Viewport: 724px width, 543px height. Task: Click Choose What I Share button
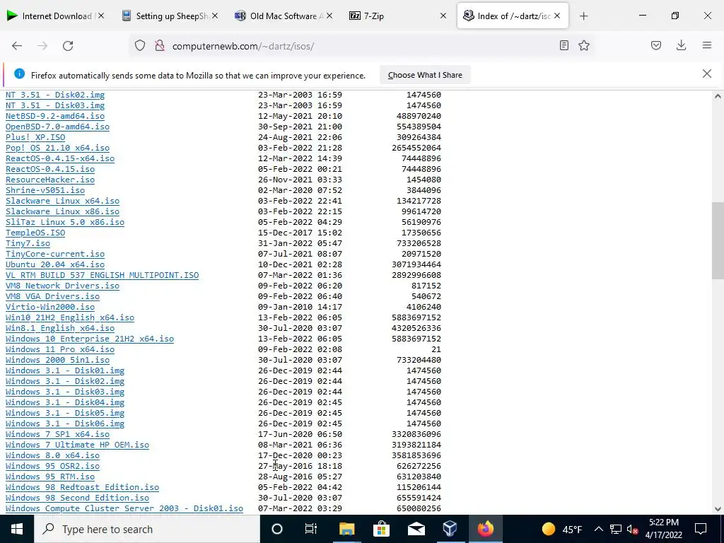pyautogui.click(x=425, y=75)
